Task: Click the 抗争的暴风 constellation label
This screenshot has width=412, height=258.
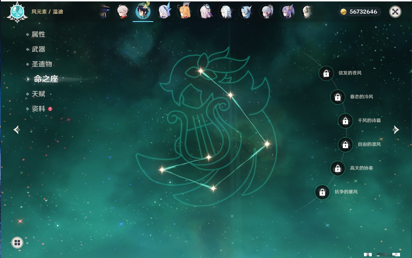Action: pos(346,192)
